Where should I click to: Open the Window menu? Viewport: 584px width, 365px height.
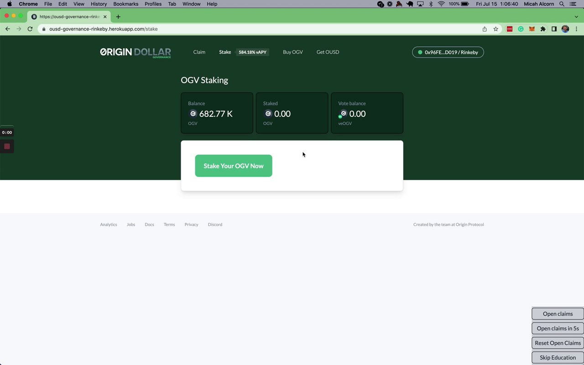click(191, 4)
